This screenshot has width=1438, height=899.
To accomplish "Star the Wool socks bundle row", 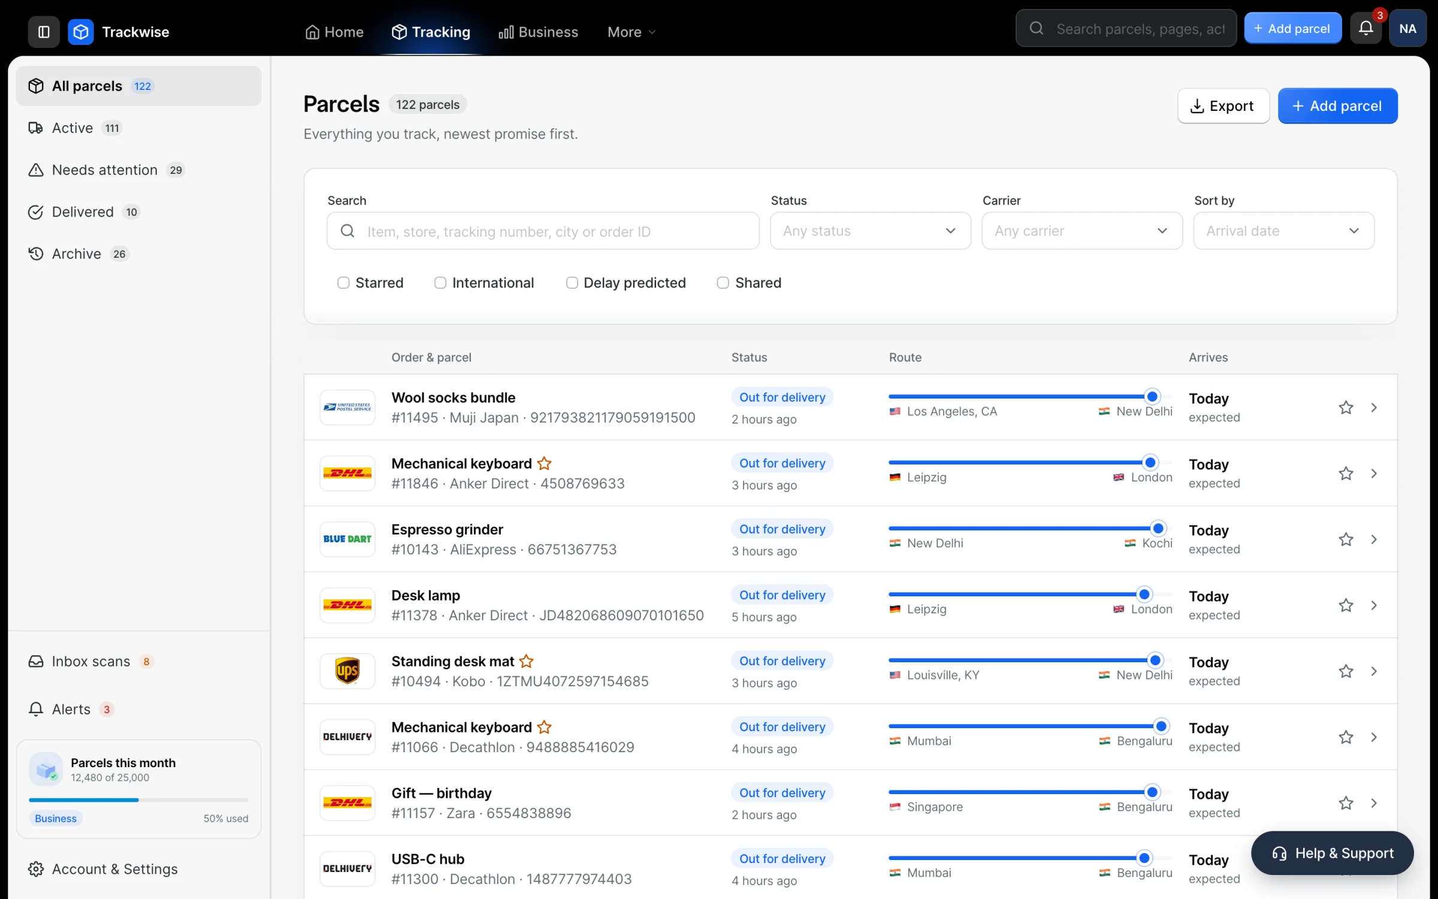I will click(x=1346, y=408).
